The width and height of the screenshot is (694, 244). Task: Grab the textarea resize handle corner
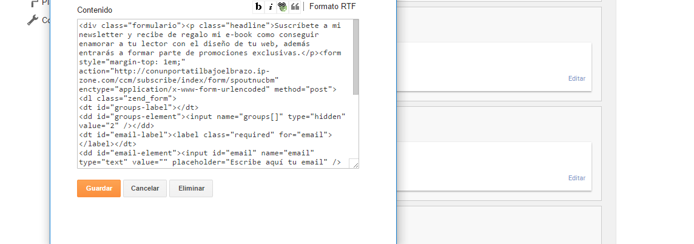point(354,164)
